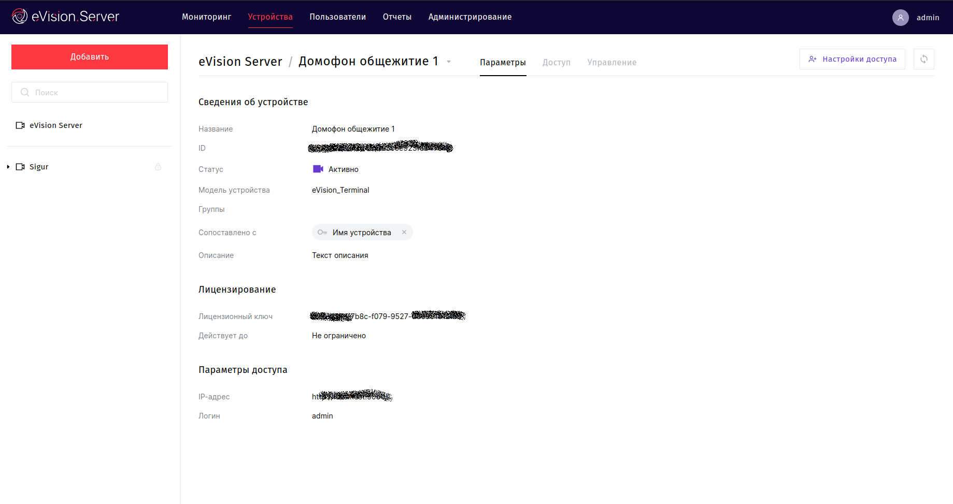Click the 'Домофон общежитие 1' name value

pyautogui.click(x=353, y=129)
